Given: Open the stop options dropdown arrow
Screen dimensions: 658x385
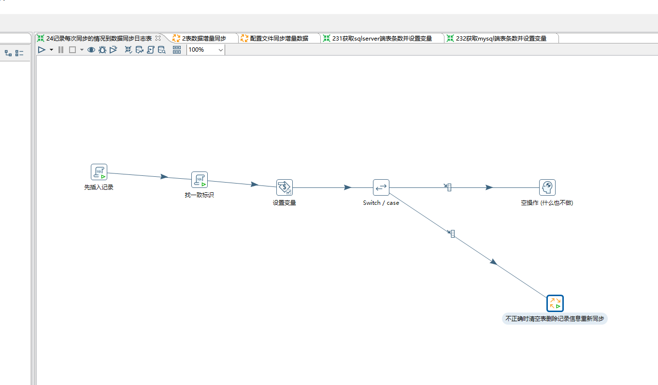Looking at the screenshot, I should coord(82,50).
